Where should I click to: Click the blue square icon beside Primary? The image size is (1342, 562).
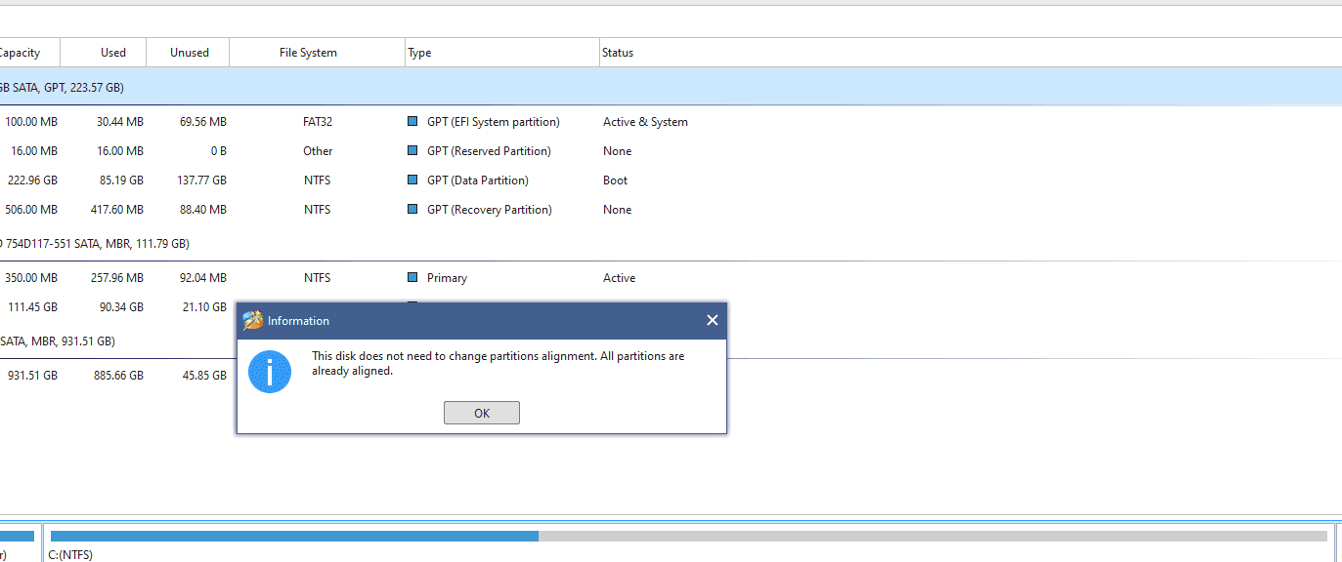tap(412, 278)
